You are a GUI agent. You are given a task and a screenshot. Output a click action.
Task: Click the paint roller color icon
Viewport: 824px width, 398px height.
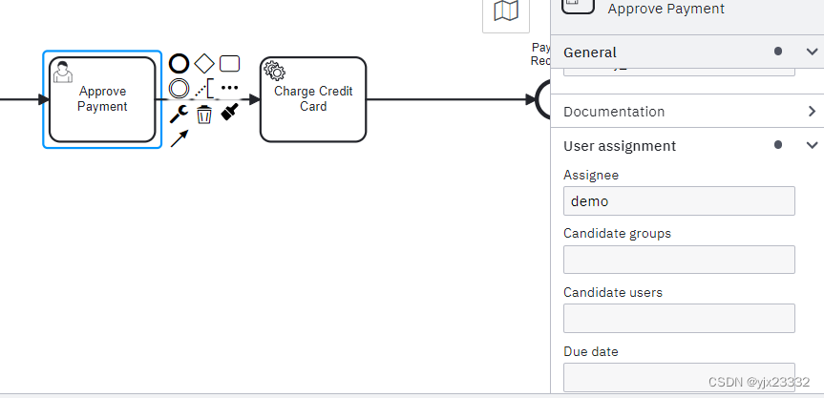click(x=230, y=113)
